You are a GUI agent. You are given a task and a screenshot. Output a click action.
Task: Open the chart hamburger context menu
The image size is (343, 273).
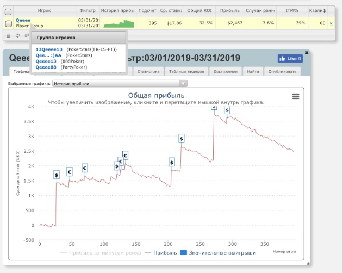[296, 96]
